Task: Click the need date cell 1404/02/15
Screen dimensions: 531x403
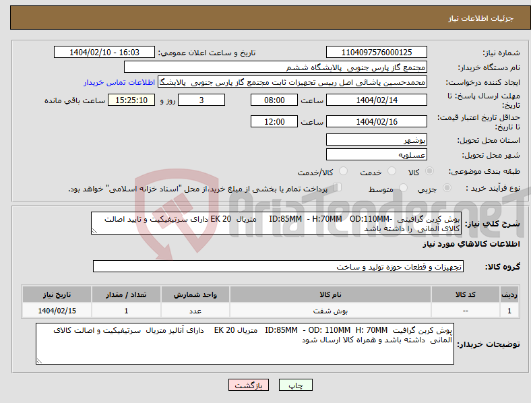Action: [x=57, y=311]
